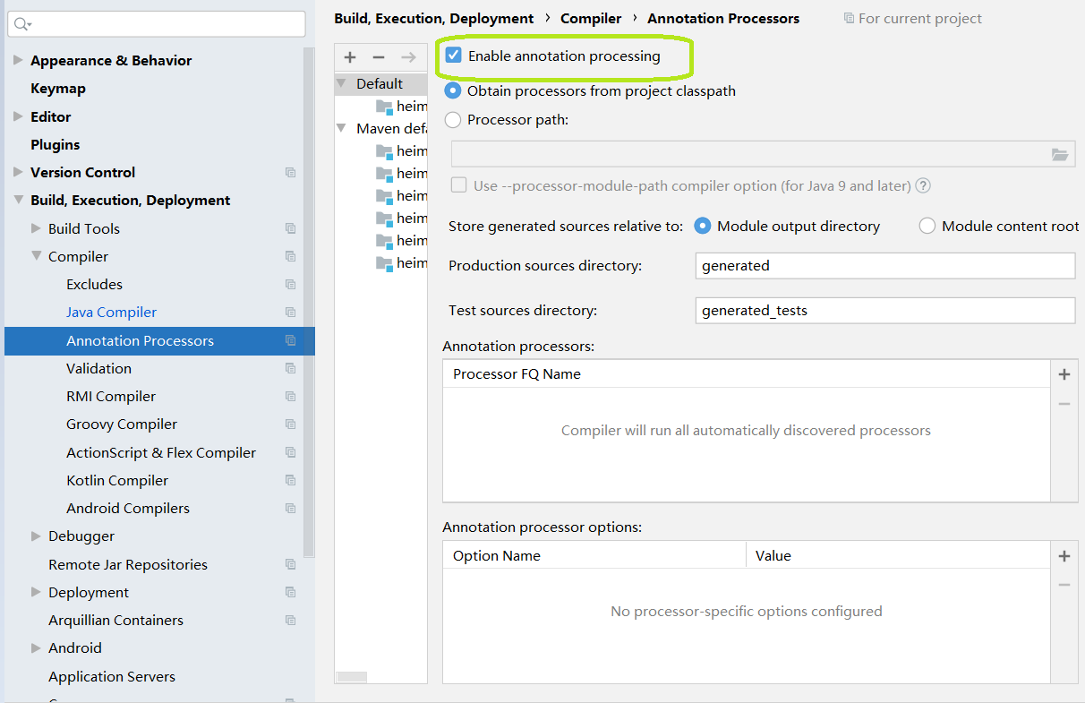The image size is (1085, 703).
Task: Select the Processor path radio button
Action: [x=453, y=119]
